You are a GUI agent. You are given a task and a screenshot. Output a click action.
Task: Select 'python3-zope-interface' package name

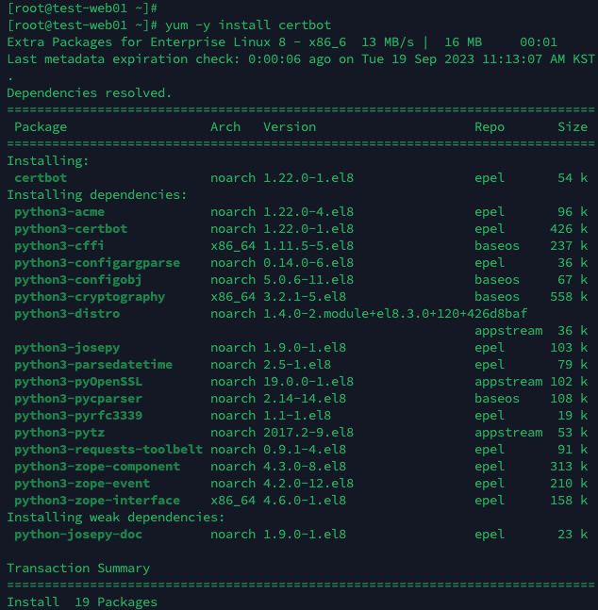[x=97, y=501]
